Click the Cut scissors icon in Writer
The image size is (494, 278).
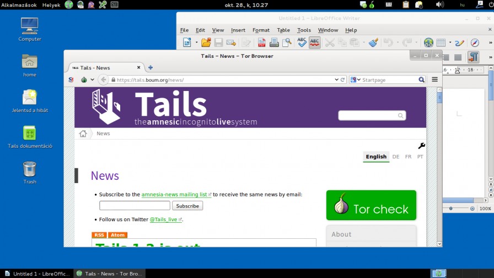coord(330,42)
